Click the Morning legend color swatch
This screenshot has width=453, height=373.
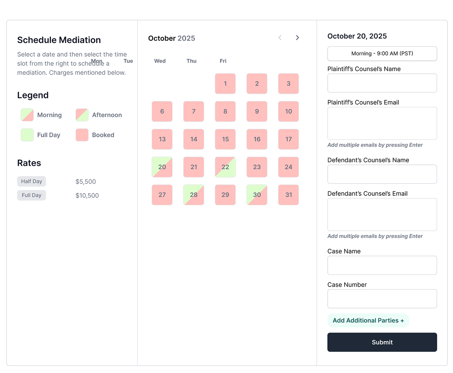[27, 115]
